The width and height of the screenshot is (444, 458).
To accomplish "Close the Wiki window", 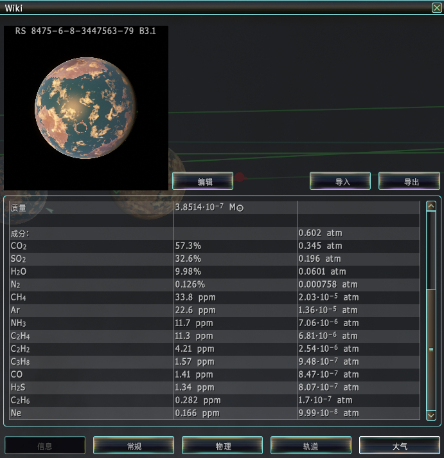I will (x=436, y=8).
